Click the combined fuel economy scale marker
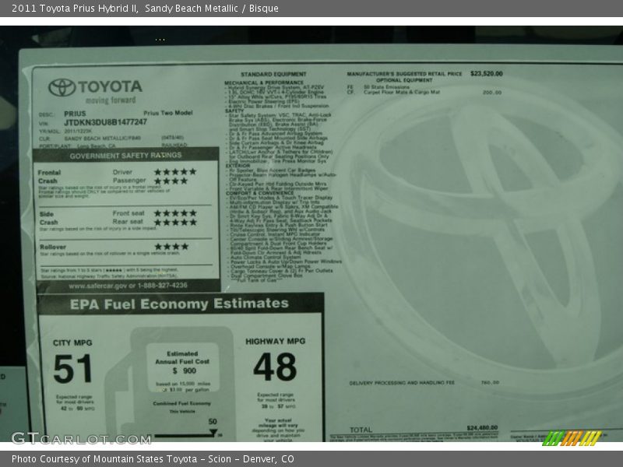This screenshot has height=467, width=623. pyautogui.click(x=213, y=433)
